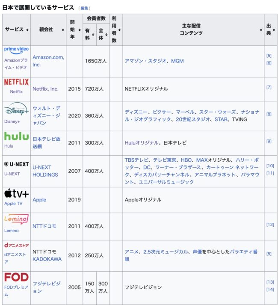
Task: Open citation [8] in Disney+ row
Action: (x=269, y=114)
